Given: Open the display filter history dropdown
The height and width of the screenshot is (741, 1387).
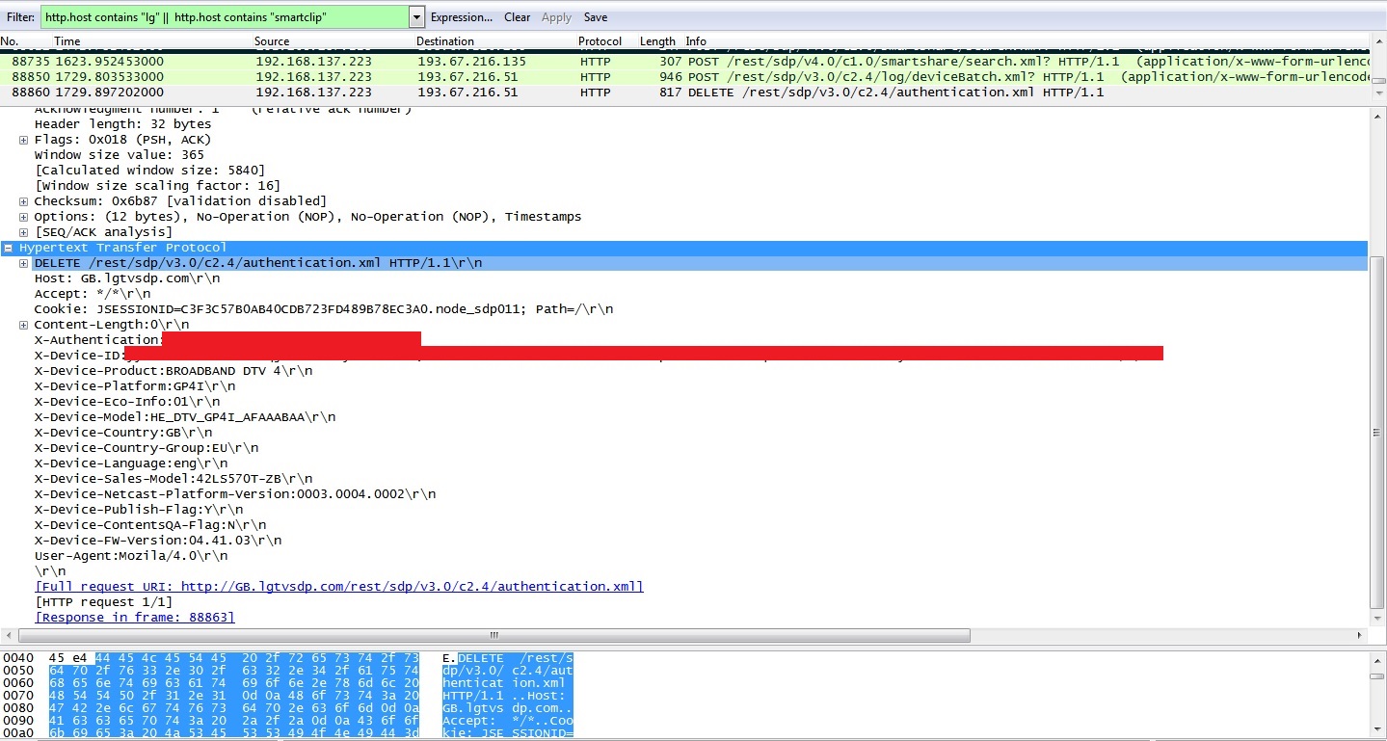Looking at the screenshot, I should pyautogui.click(x=416, y=16).
